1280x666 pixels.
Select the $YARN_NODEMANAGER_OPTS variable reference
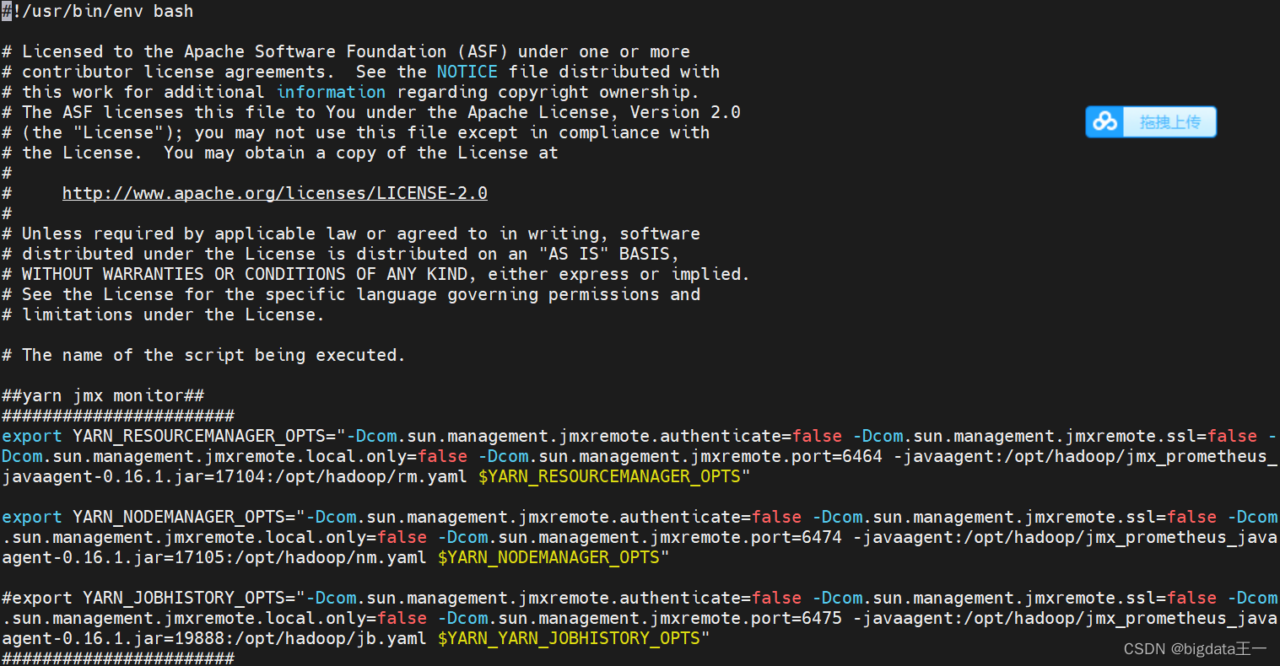click(x=548, y=556)
